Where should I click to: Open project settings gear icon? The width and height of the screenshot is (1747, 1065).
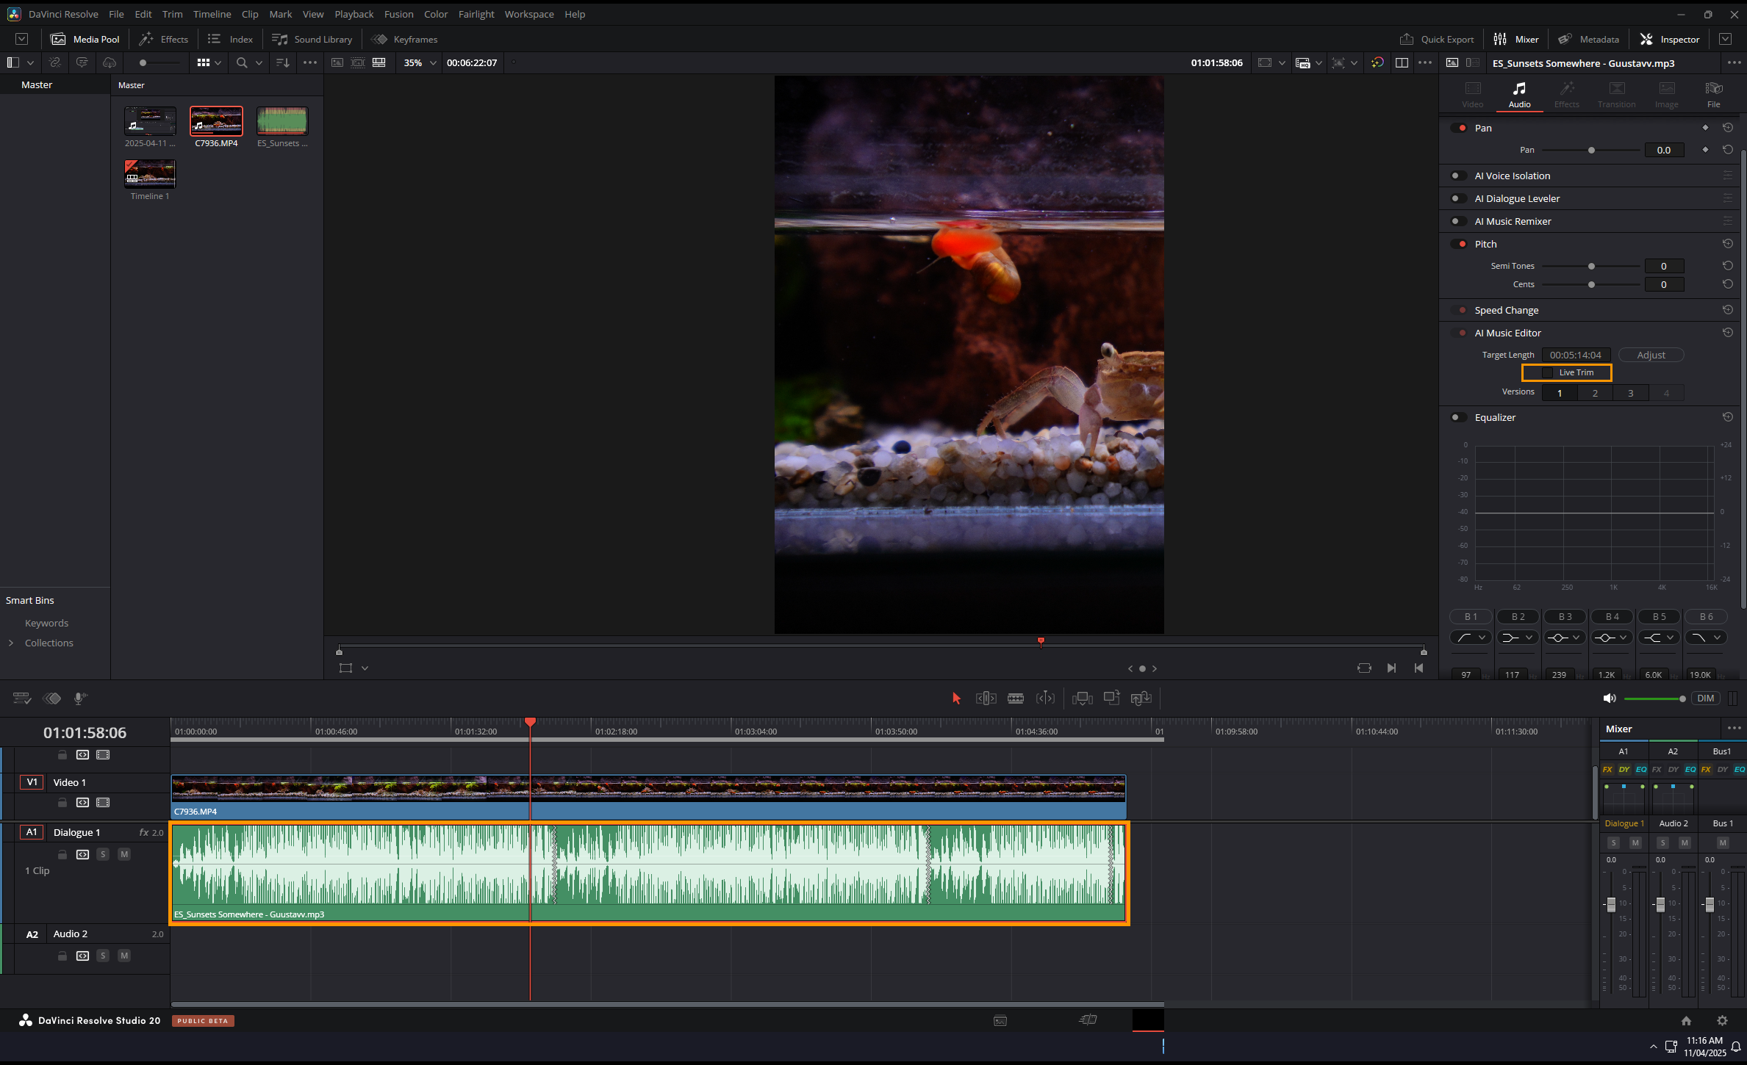click(x=1722, y=1021)
